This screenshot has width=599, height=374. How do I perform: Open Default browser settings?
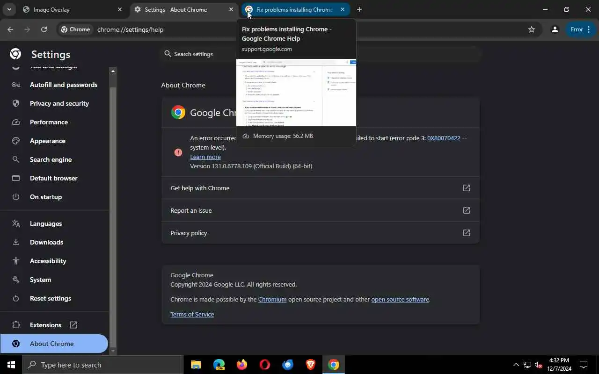54,178
